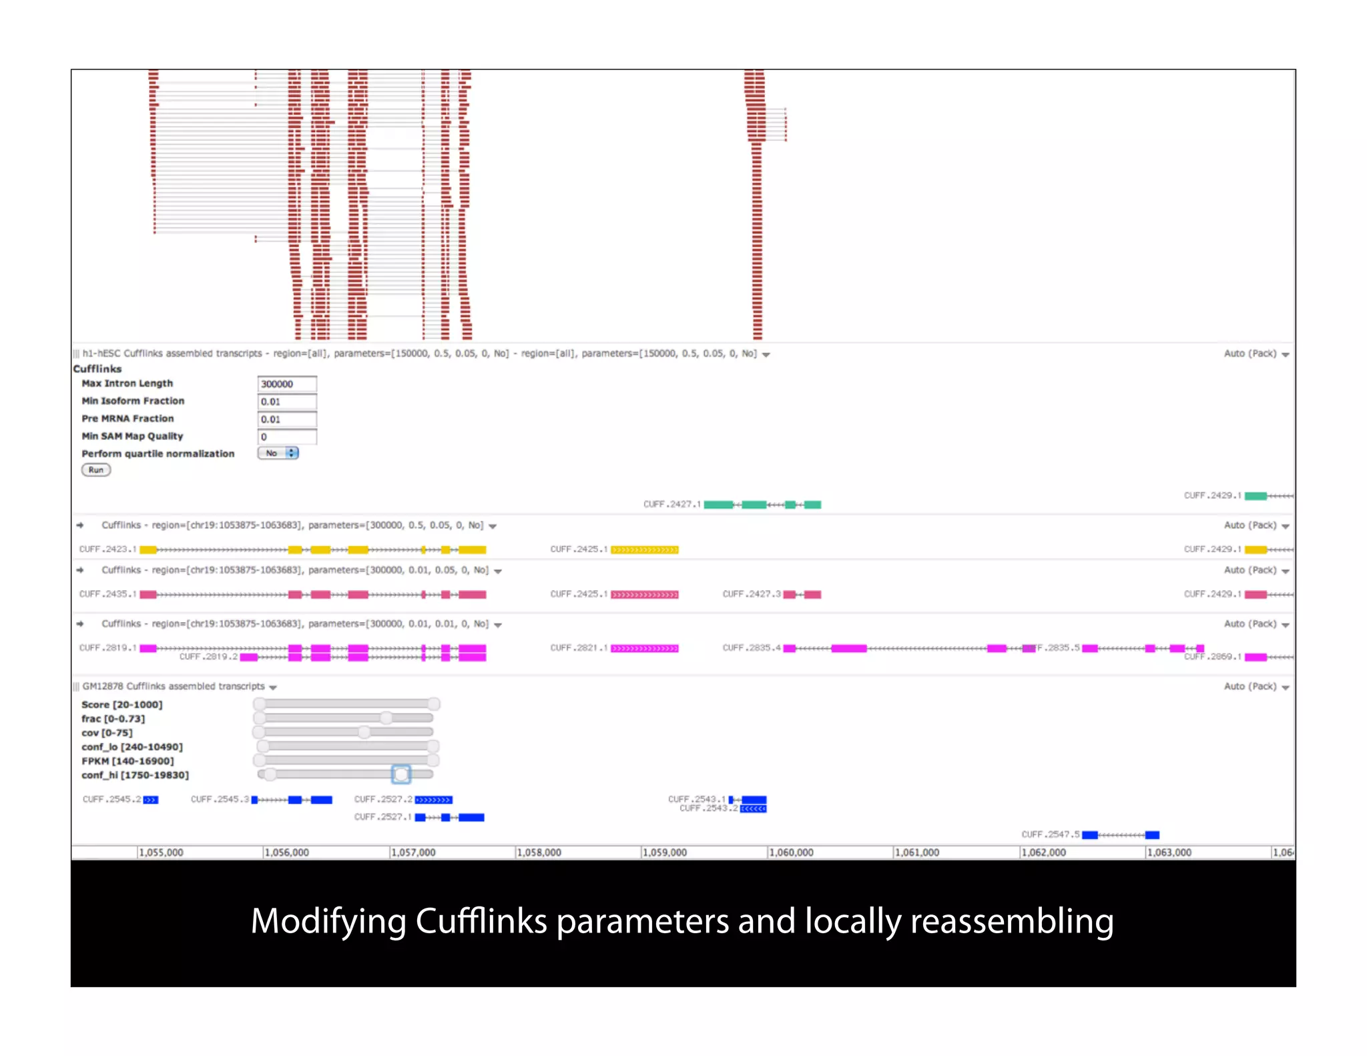Click the Run button in Cufflinks settings

[x=96, y=470]
